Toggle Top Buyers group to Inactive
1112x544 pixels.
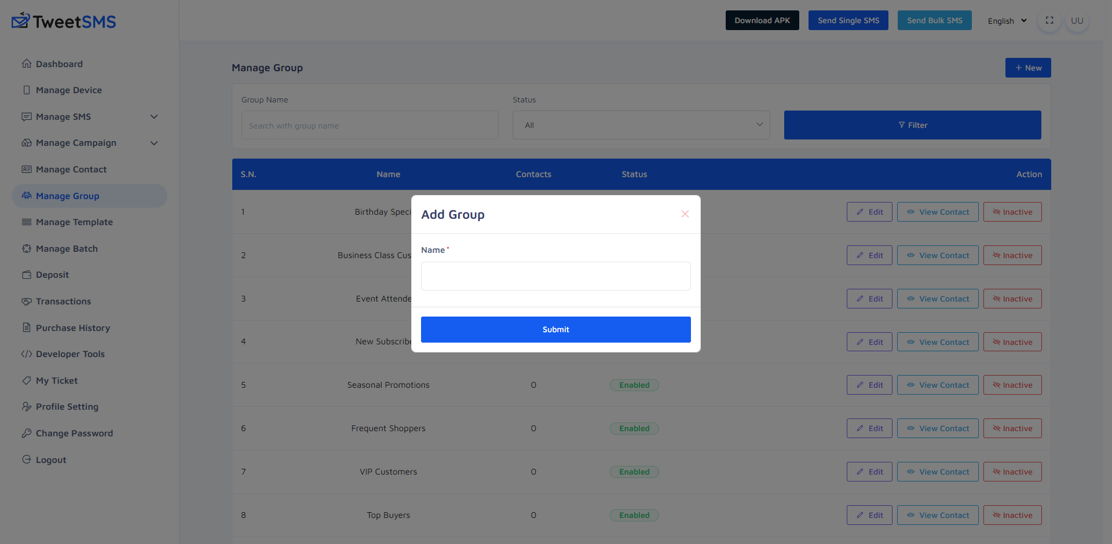(1012, 514)
